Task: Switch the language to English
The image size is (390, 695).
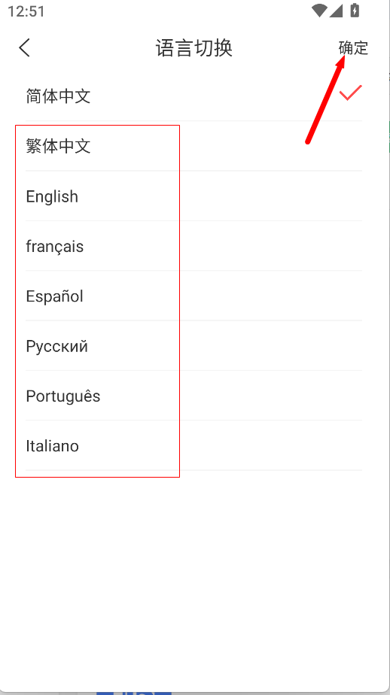Action: [x=194, y=196]
